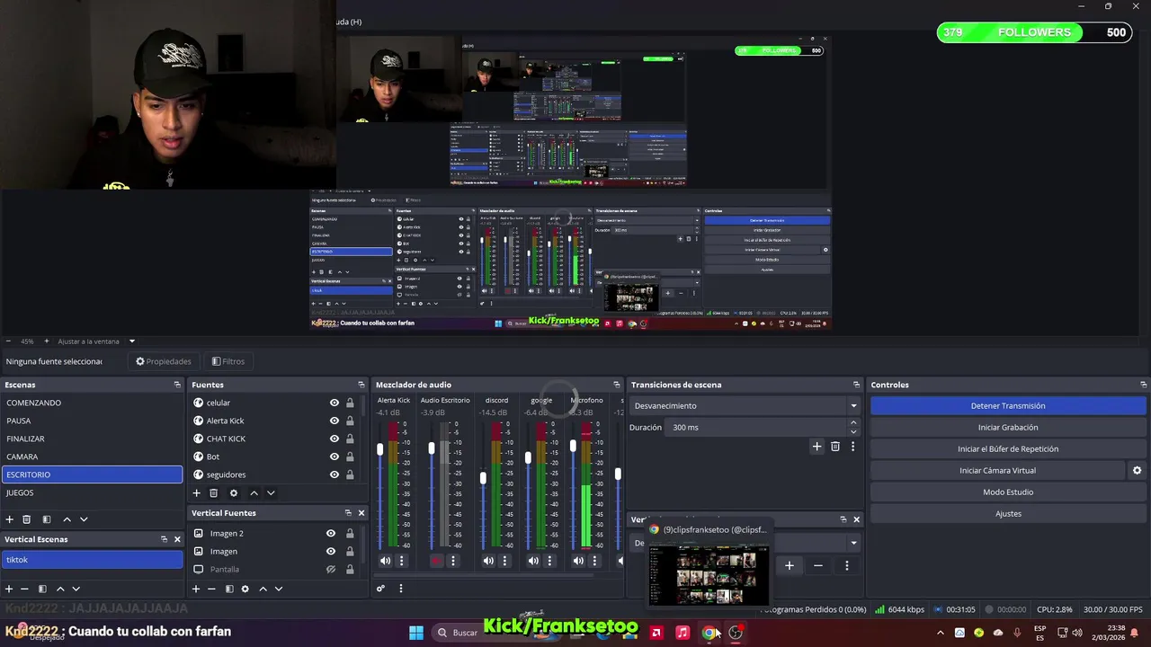Decrease transition duration with down arrow

click(x=853, y=432)
